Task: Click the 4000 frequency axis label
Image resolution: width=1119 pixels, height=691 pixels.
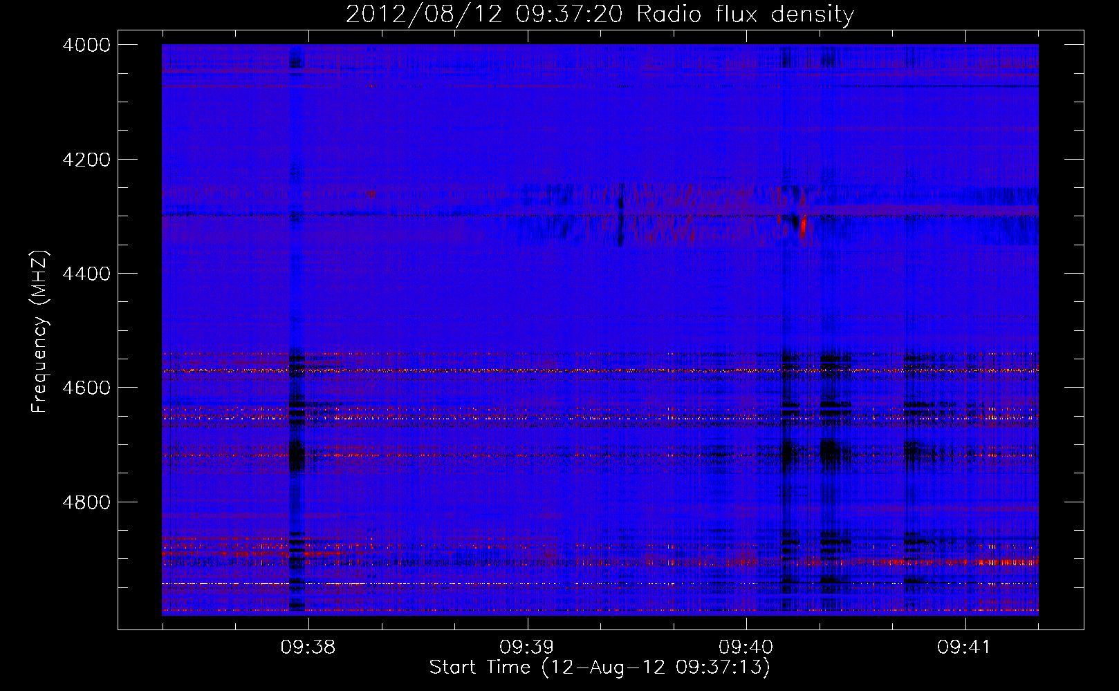Action: click(x=86, y=45)
